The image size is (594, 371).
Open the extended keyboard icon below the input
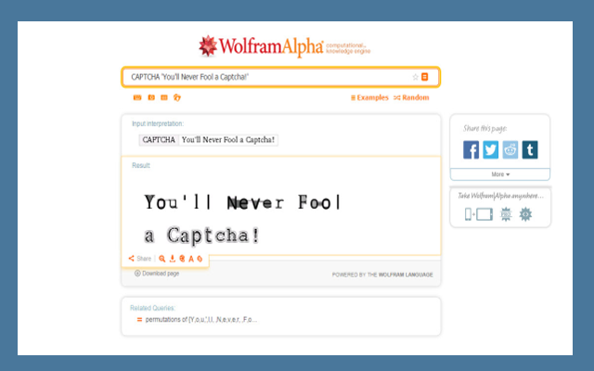click(x=137, y=97)
